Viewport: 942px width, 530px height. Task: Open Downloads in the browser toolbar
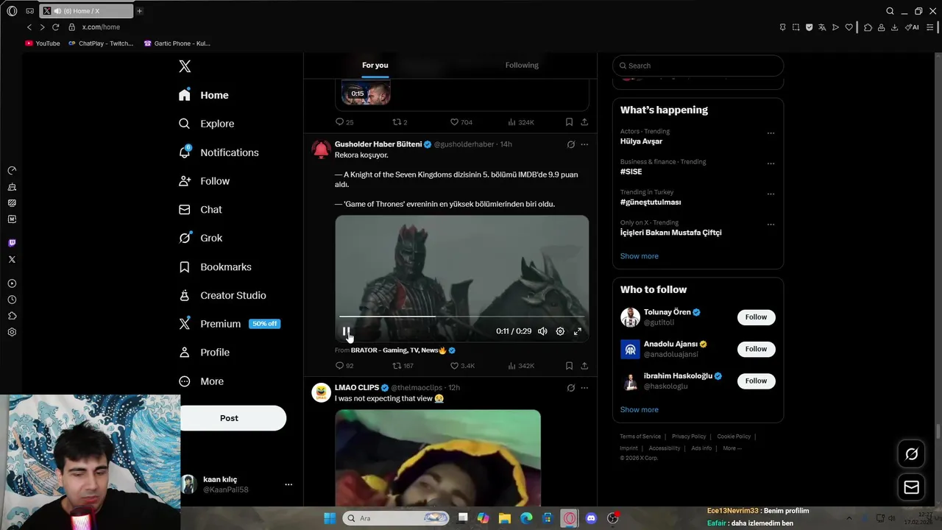coord(894,27)
